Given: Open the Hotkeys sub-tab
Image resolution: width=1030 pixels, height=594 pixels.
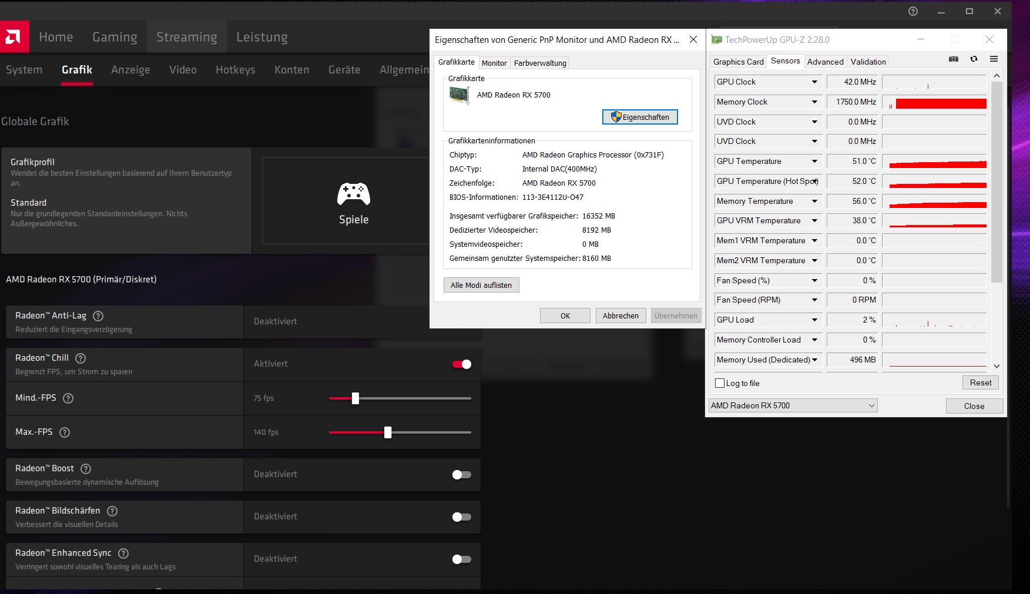Looking at the screenshot, I should click(235, 70).
